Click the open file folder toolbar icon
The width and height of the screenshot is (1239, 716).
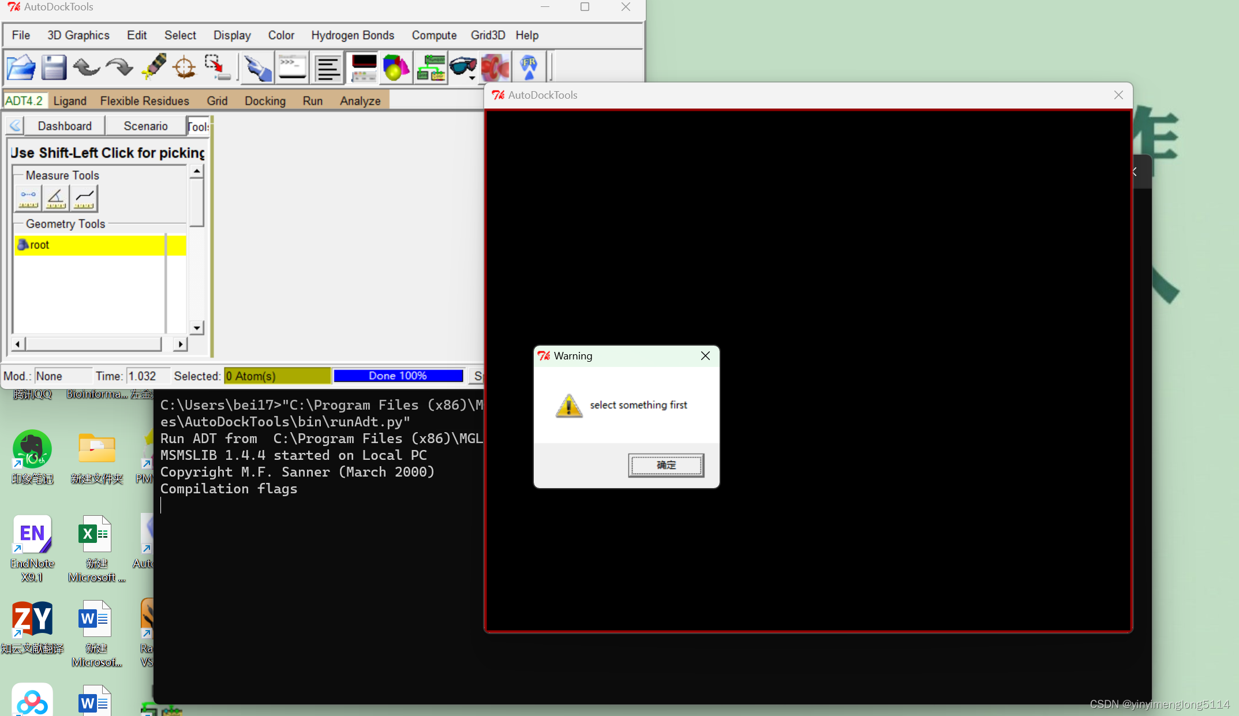(x=21, y=68)
